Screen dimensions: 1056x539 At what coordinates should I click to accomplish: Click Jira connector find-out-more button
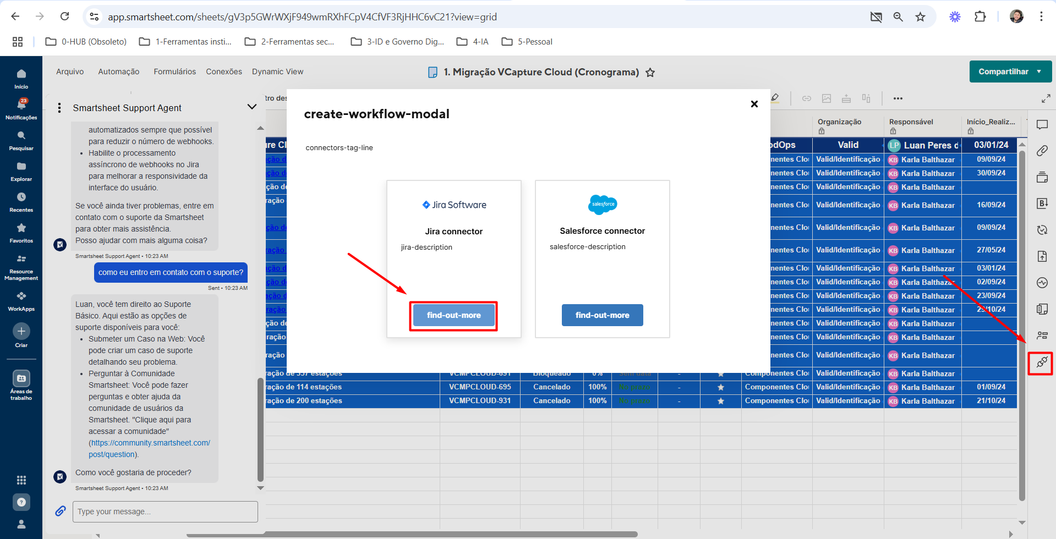[x=454, y=315]
